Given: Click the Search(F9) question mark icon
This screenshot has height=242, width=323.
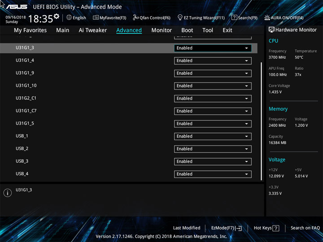Looking at the screenshot, I should [x=234, y=17].
